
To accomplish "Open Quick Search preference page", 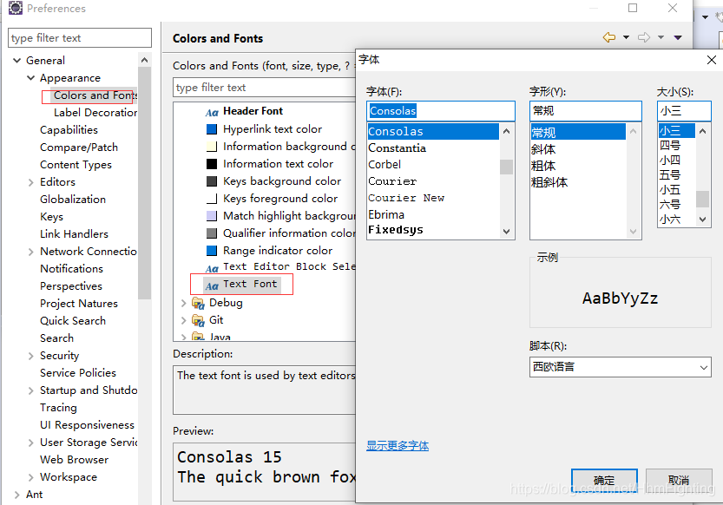I will [73, 321].
